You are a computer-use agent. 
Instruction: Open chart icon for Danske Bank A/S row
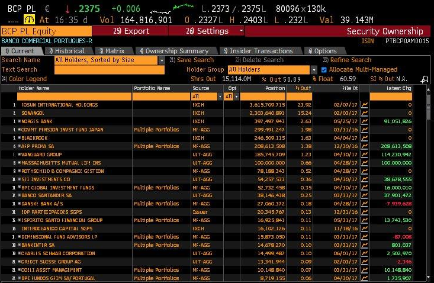(x=364, y=204)
